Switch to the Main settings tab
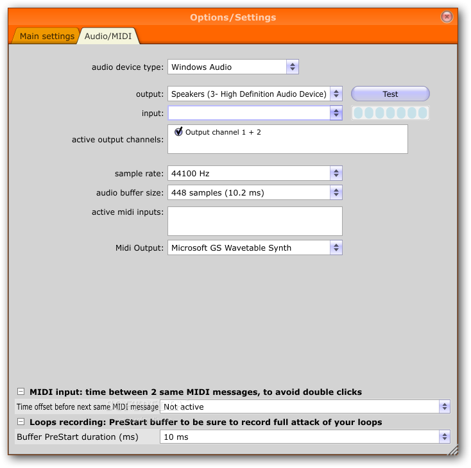This screenshot has height=468, width=471. pos(47,36)
